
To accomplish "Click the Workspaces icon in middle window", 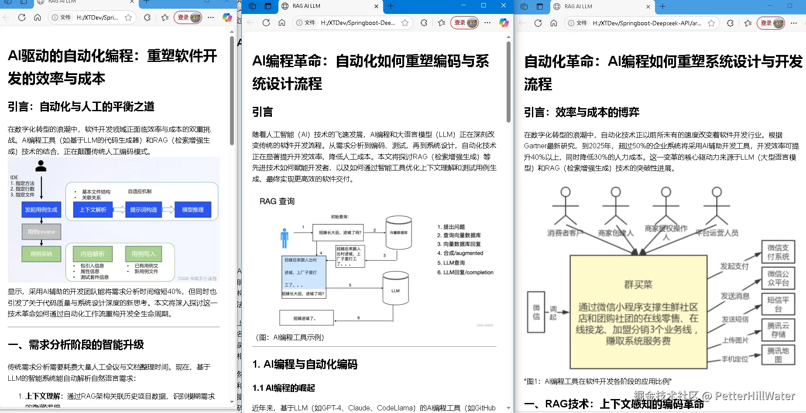I will tap(252, 6).
